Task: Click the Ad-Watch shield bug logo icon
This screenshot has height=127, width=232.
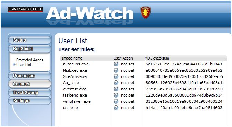Action: (145, 12)
